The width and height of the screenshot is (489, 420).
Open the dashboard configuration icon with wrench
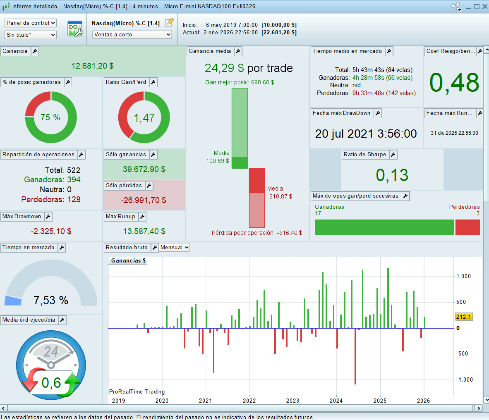(75, 29)
